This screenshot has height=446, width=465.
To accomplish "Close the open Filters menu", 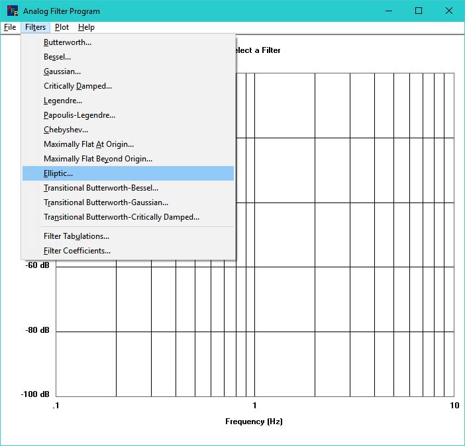I will pyautogui.click(x=35, y=27).
